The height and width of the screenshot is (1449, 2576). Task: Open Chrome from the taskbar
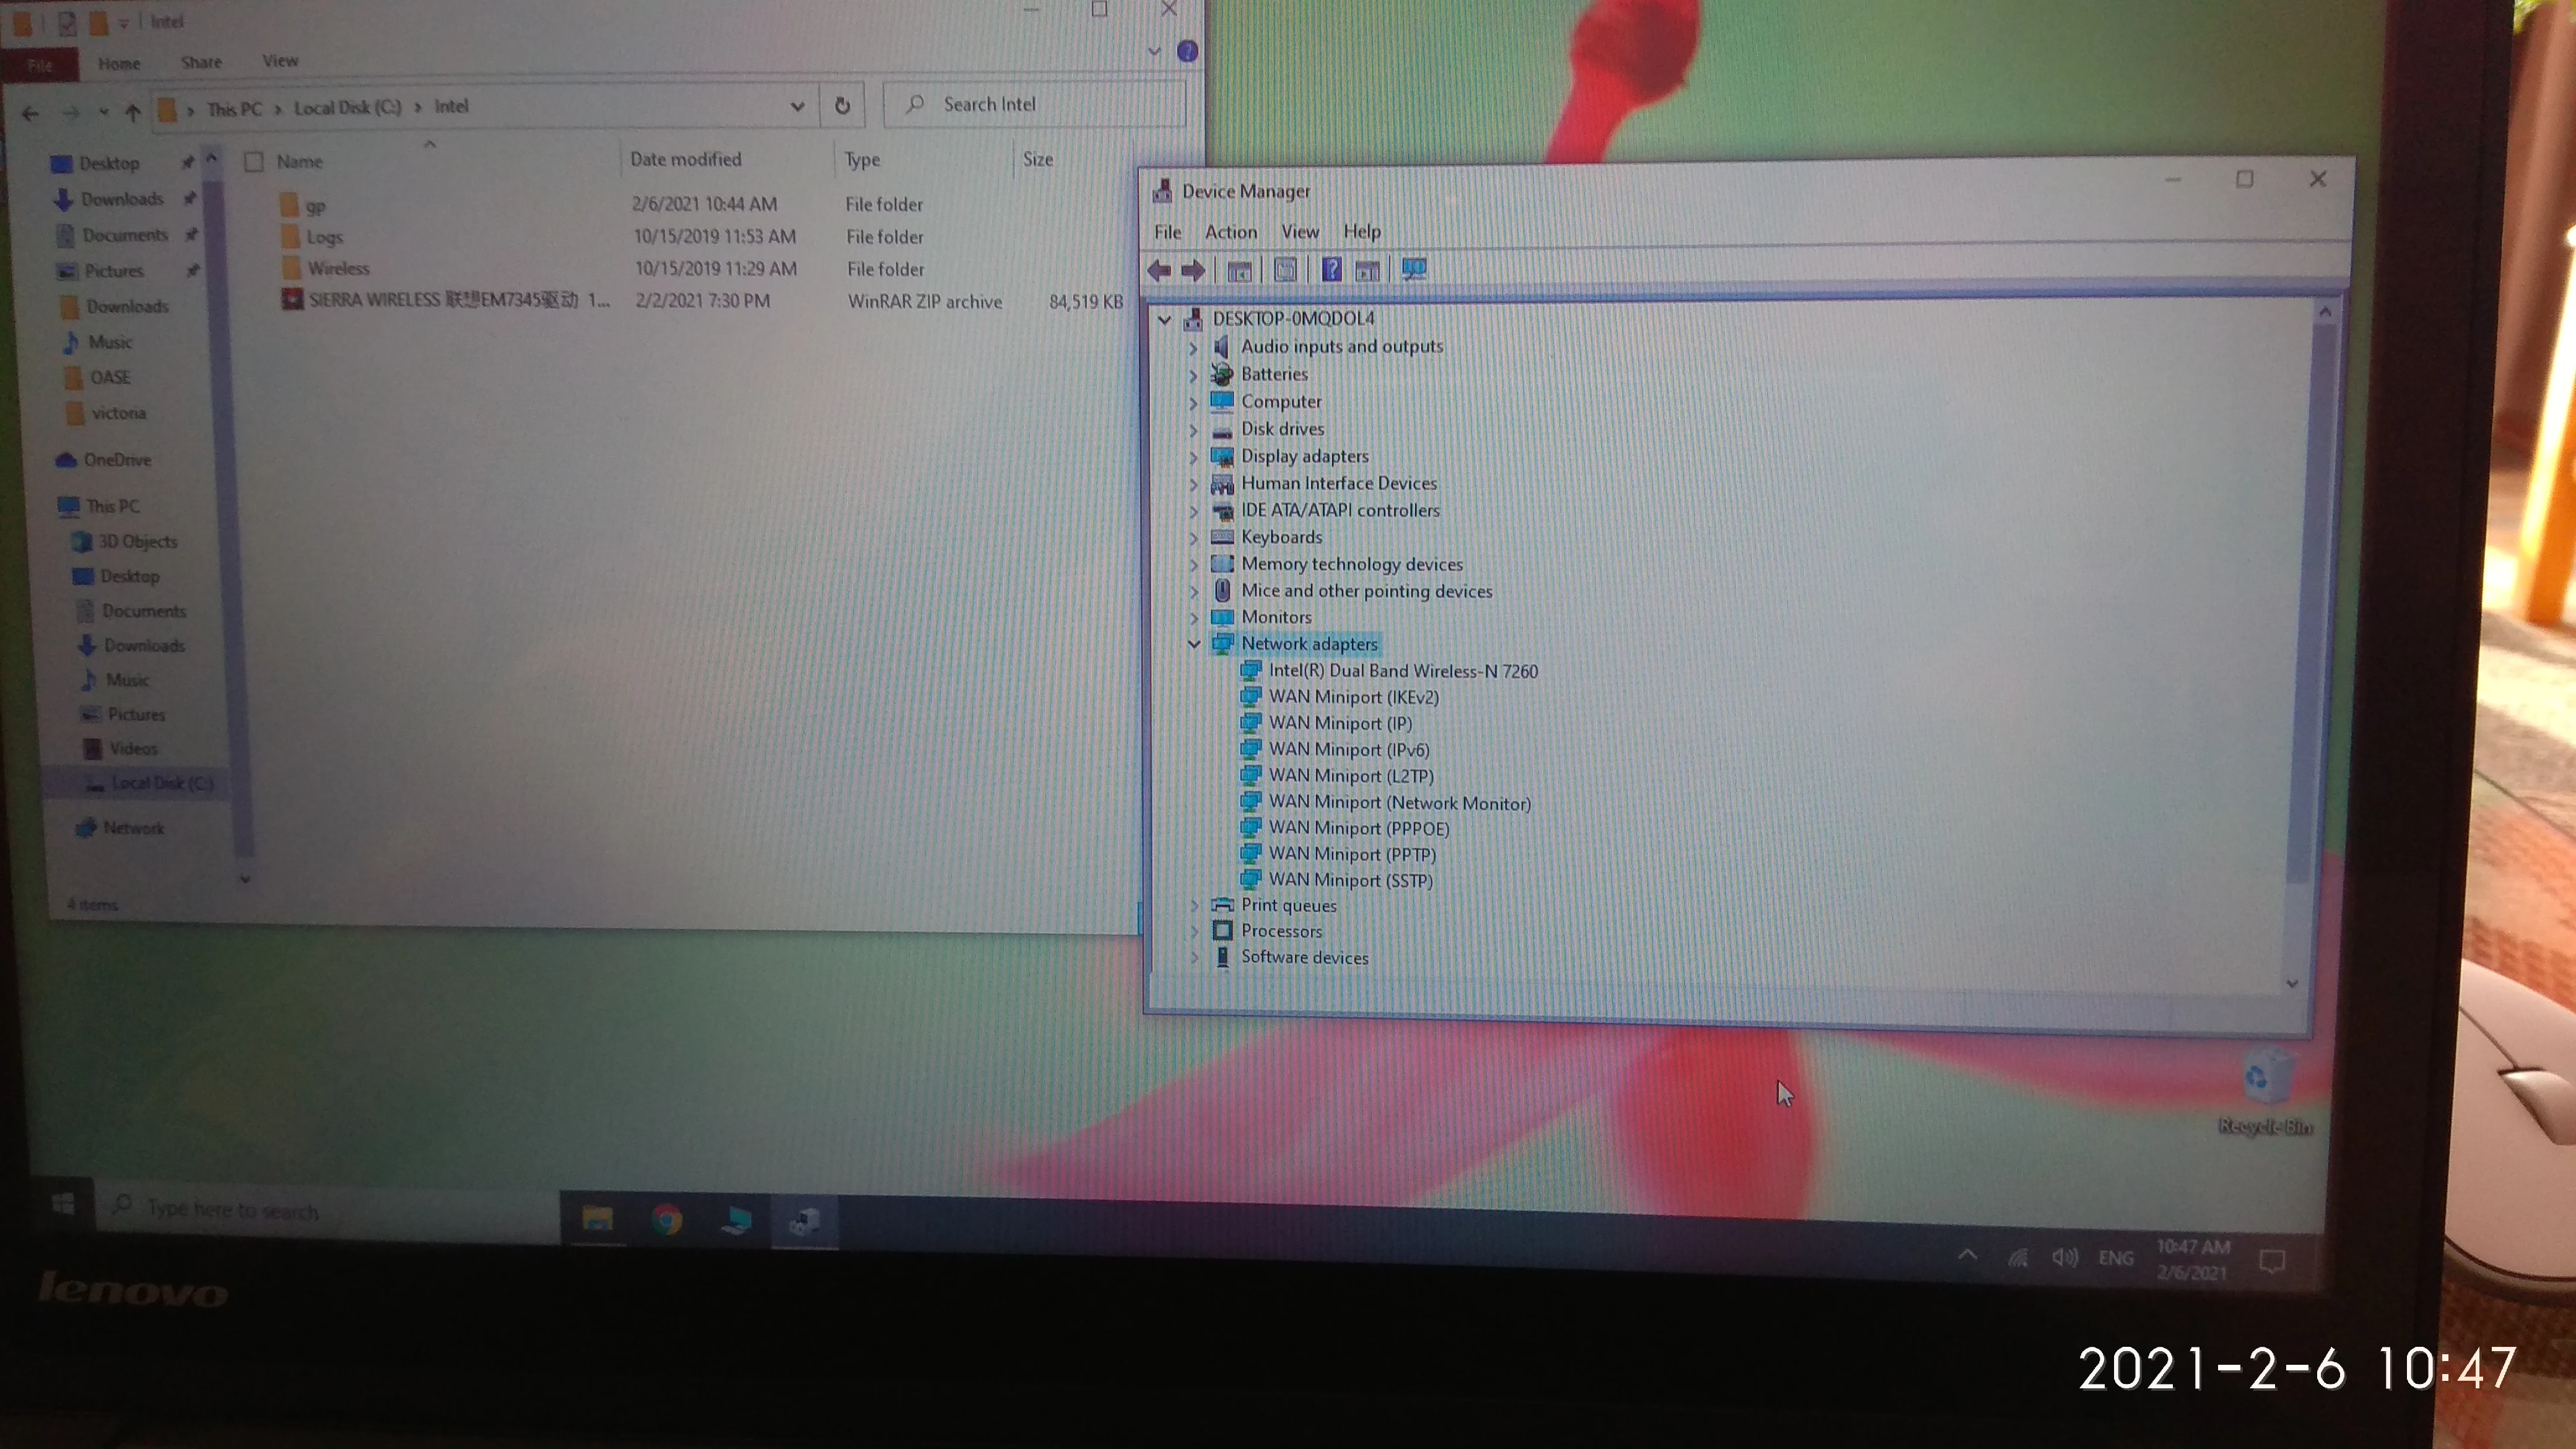[667, 1220]
